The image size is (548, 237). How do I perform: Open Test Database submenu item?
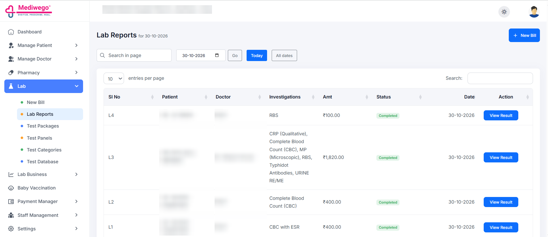point(42,162)
